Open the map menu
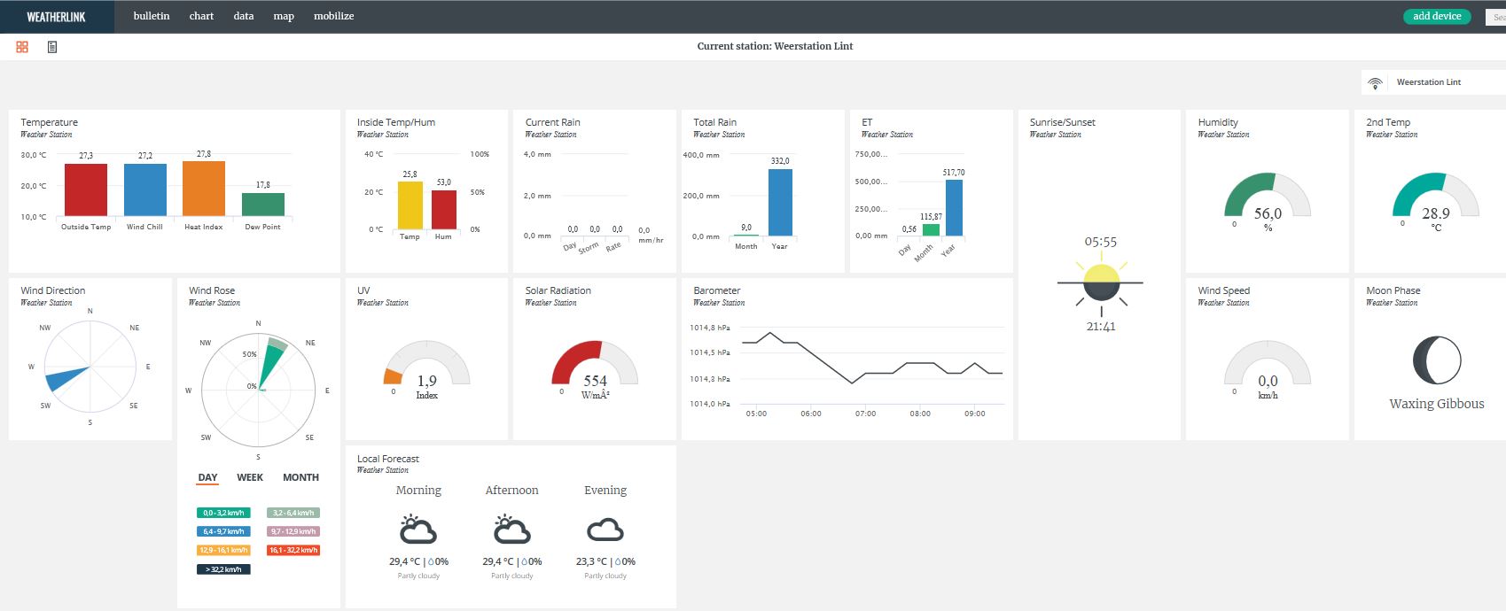This screenshot has height=611, width=1506. (284, 16)
